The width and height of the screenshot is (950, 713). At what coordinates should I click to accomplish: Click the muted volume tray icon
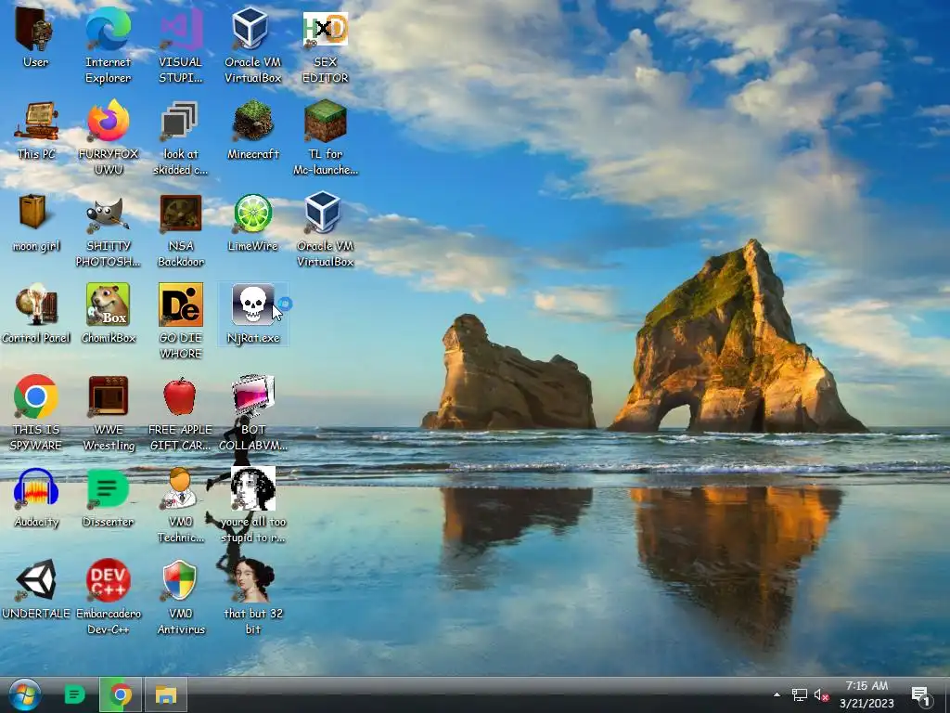(x=822, y=694)
